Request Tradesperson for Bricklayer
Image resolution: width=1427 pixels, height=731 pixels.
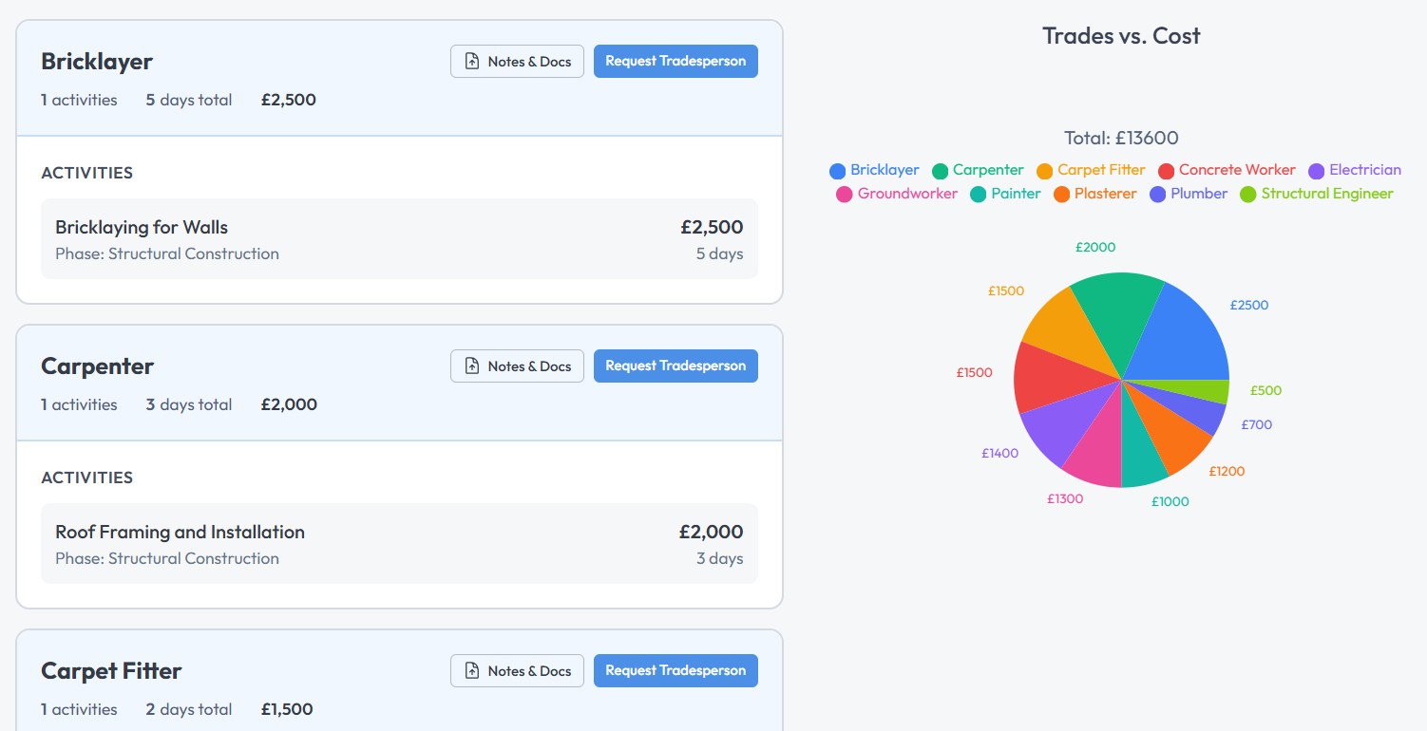[x=675, y=61]
